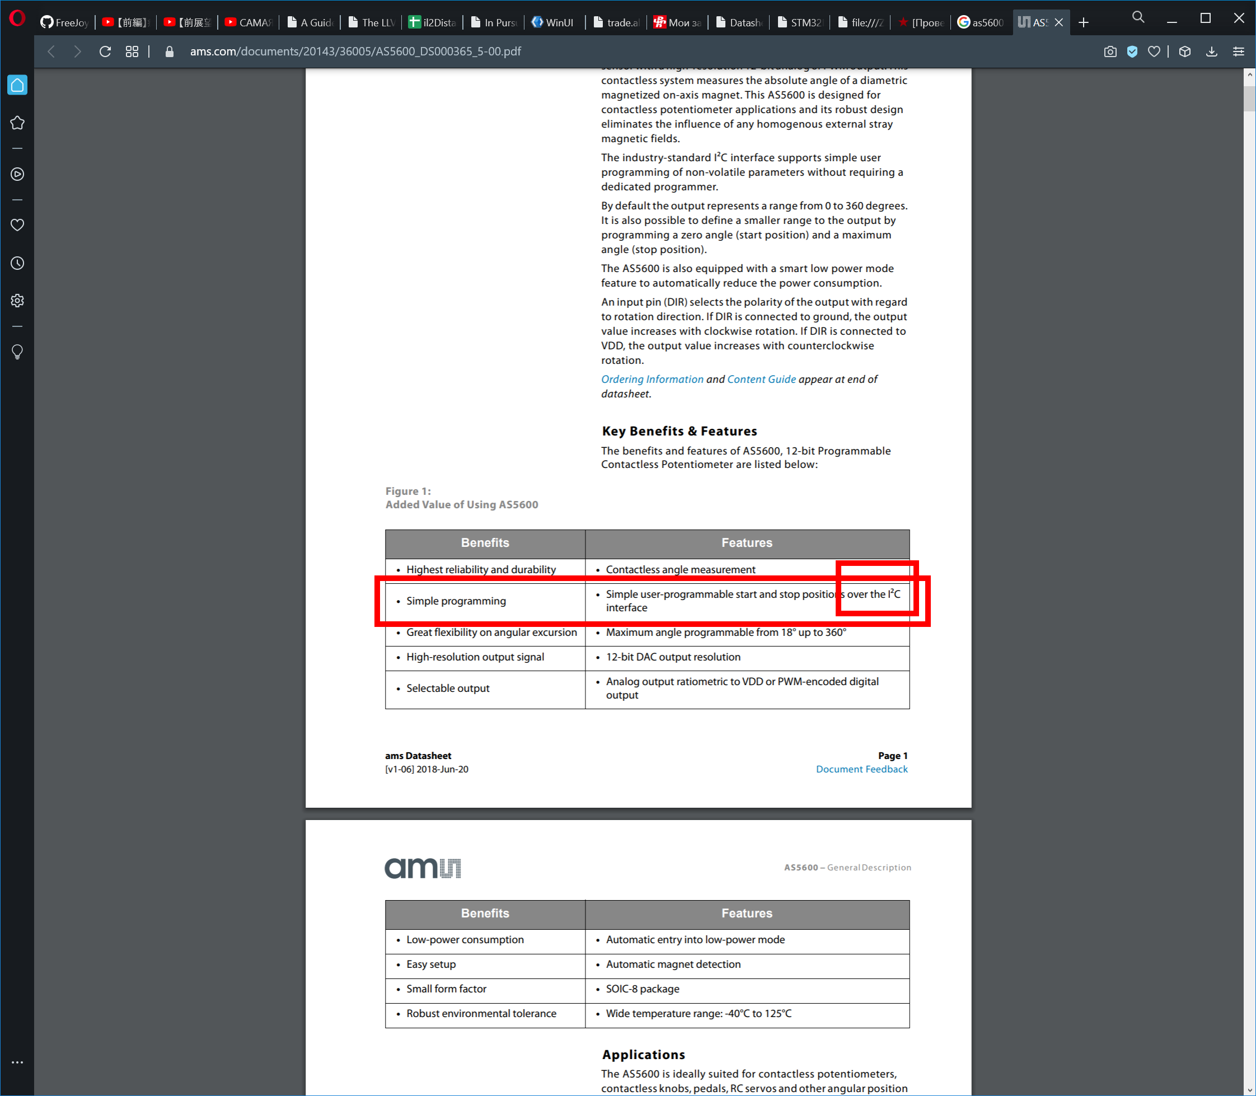Open sidebar Settings gear icon
This screenshot has width=1256, height=1096.
17,300
